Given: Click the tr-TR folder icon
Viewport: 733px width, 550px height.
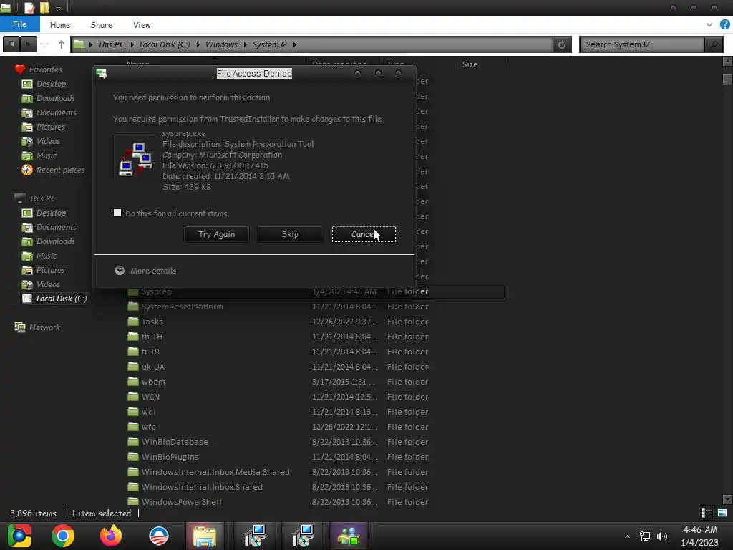Looking at the screenshot, I should point(133,351).
